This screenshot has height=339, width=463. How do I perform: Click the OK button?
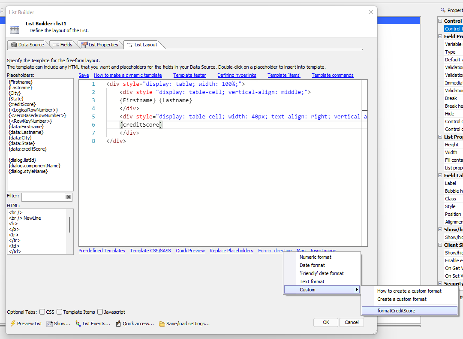pos(326,322)
